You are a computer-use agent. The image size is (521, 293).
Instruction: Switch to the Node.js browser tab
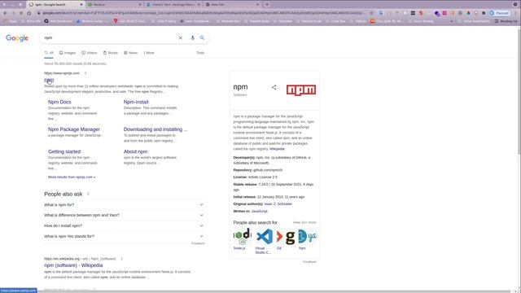point(115,5)
